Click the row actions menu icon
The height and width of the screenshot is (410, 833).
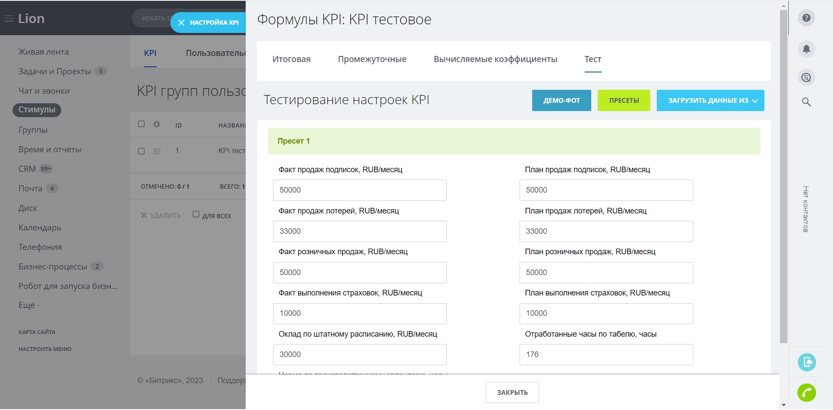click(x=157, y=151)
